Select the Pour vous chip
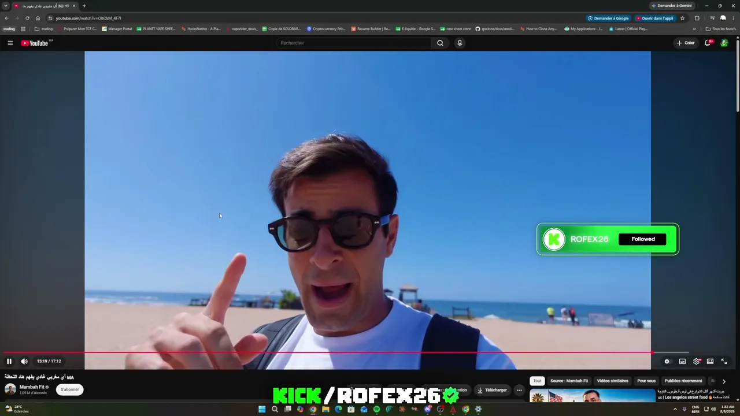This screenshot has width=740, height=416. (646, 381)
